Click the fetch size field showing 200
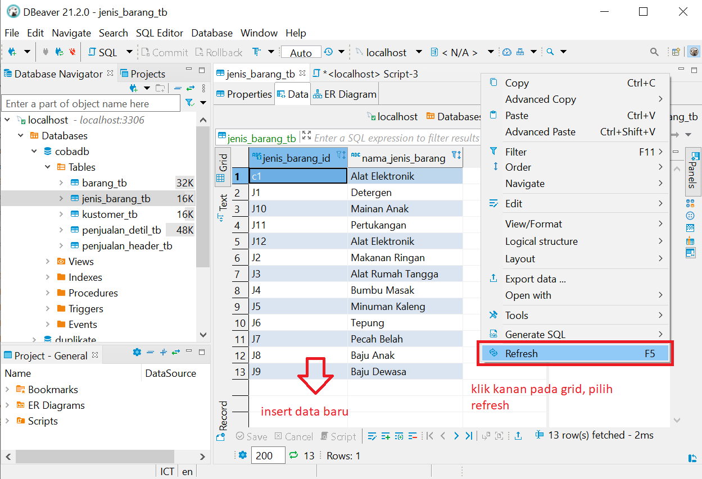This screenshot has height=479, width=702. click(x=268, y=455)
